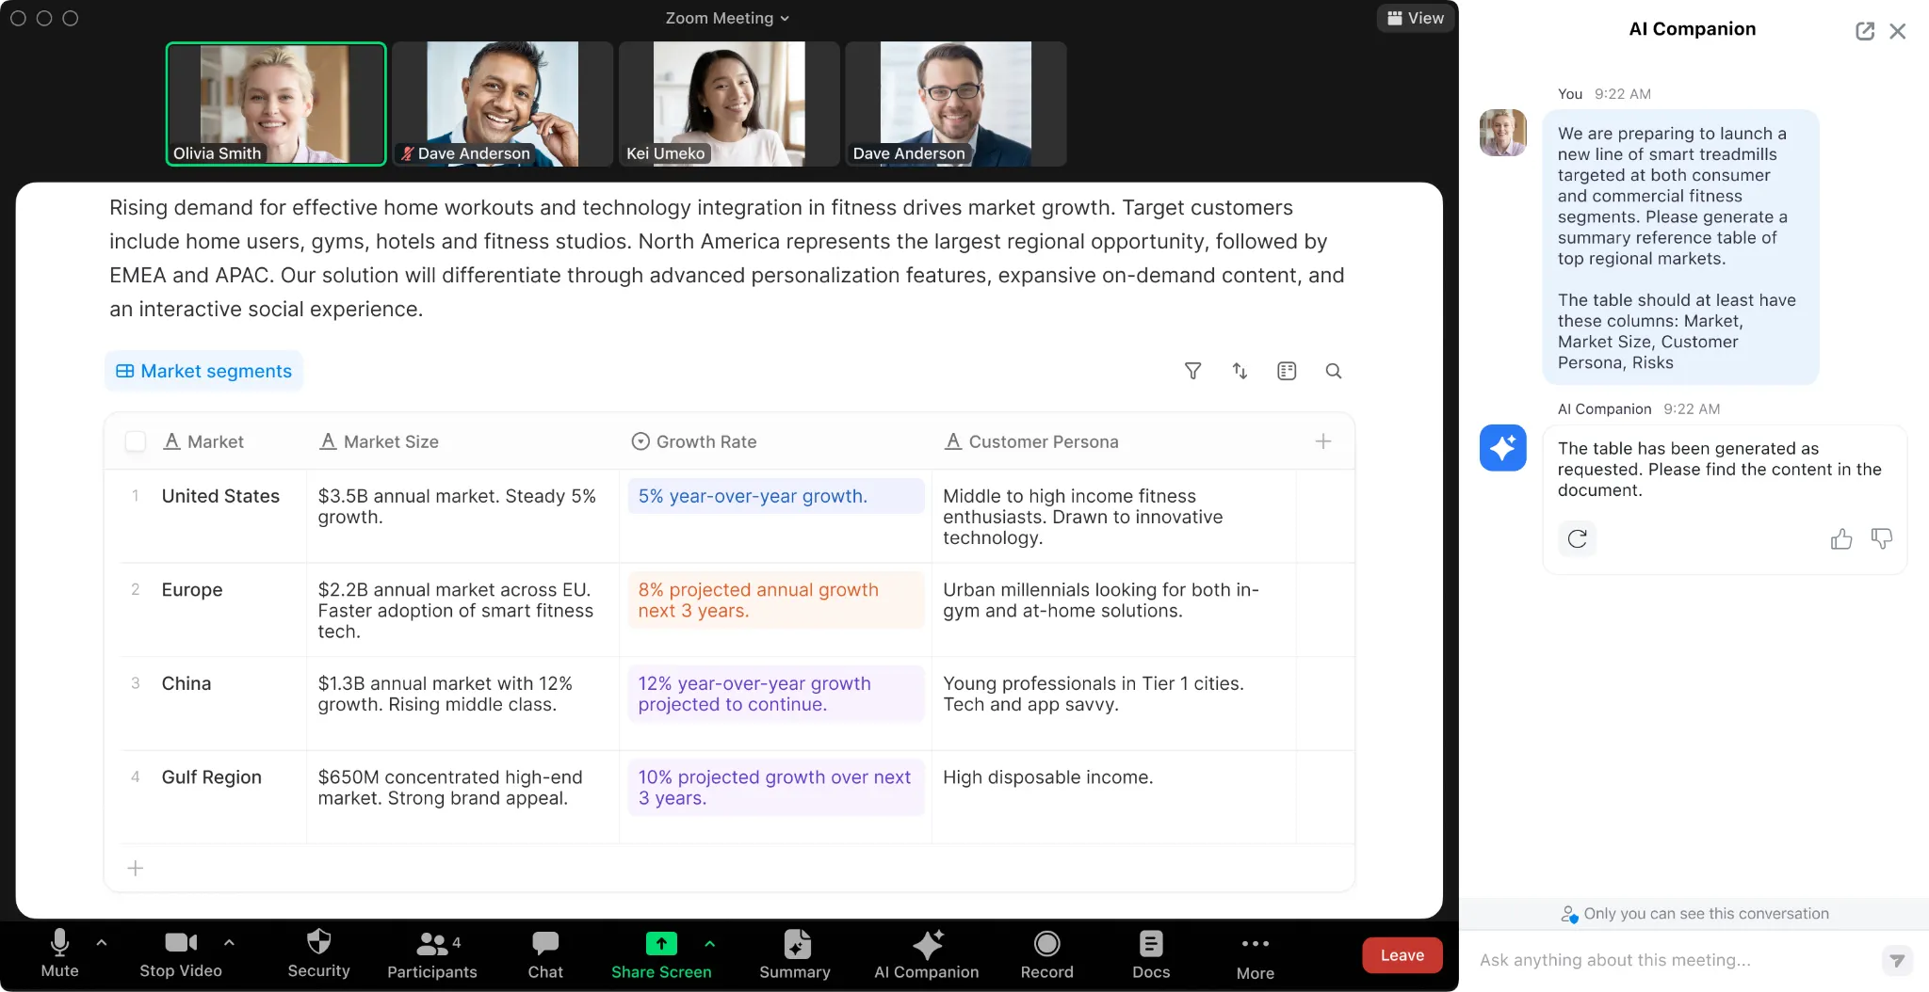Regenerate the AI Companion response
1929x992 pixels.
click(1578, 538)
